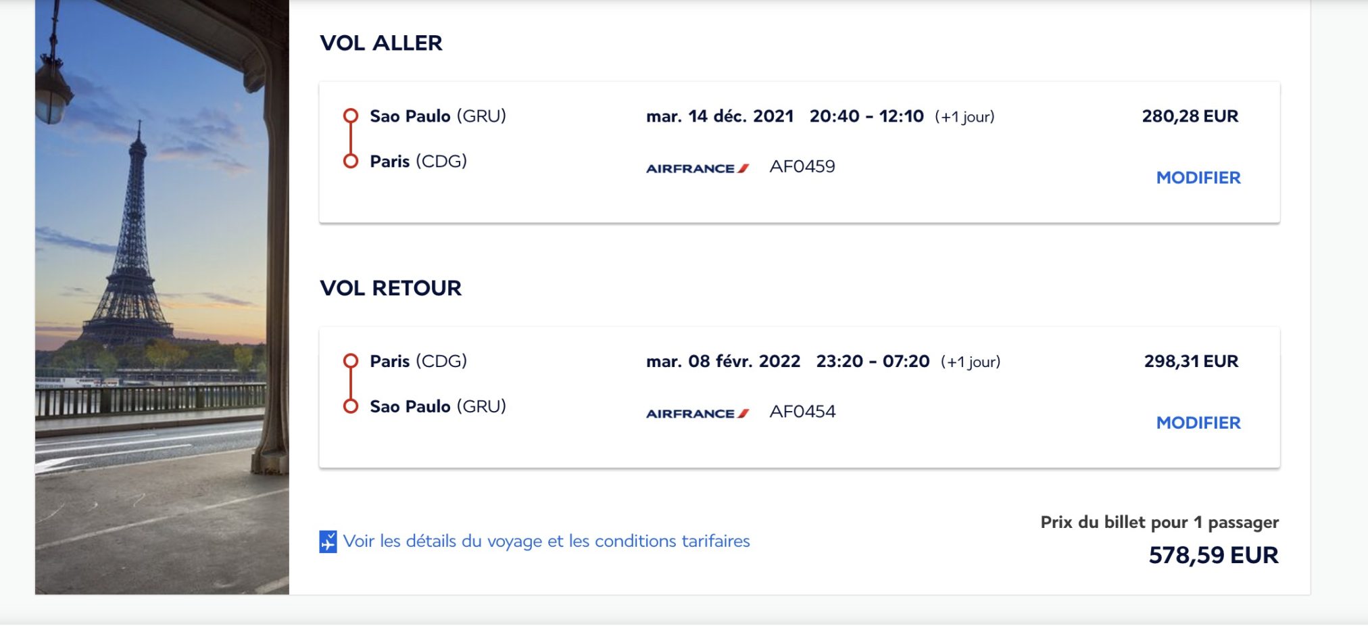Image resolution: width=1368 pixels, height=626 pixels.
Task: Click the return date mar. 08 févr. 2022
Action: point(723,362)
